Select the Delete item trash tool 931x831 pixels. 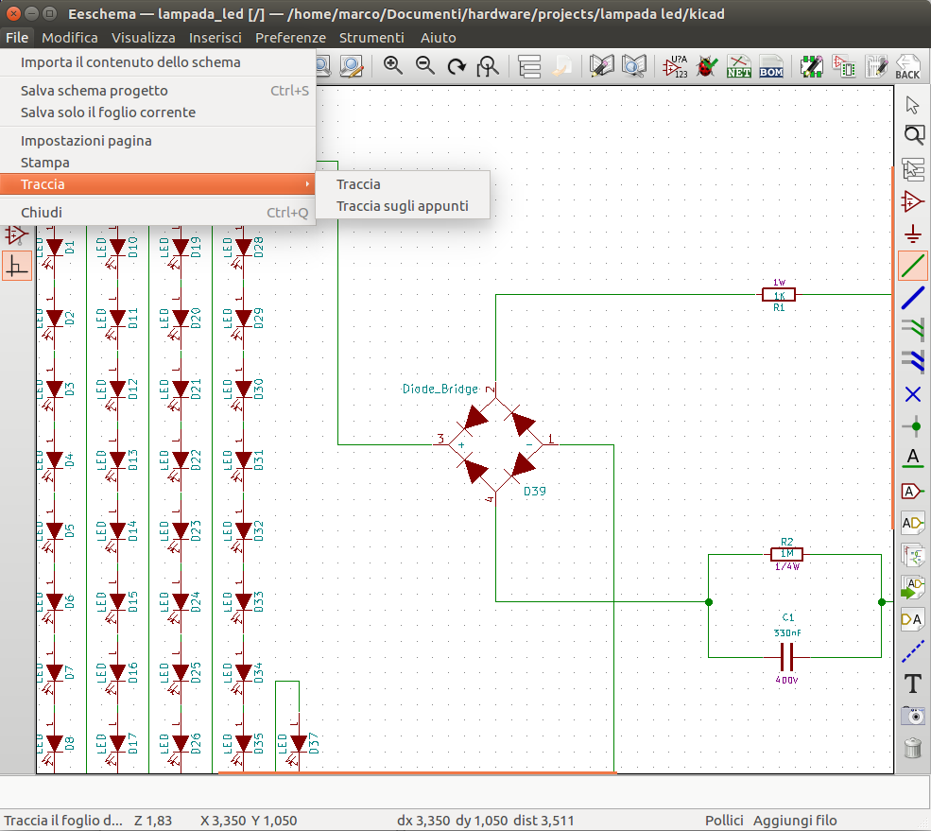coord(913,747)
